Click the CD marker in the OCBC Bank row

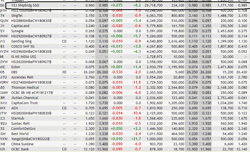64,149
